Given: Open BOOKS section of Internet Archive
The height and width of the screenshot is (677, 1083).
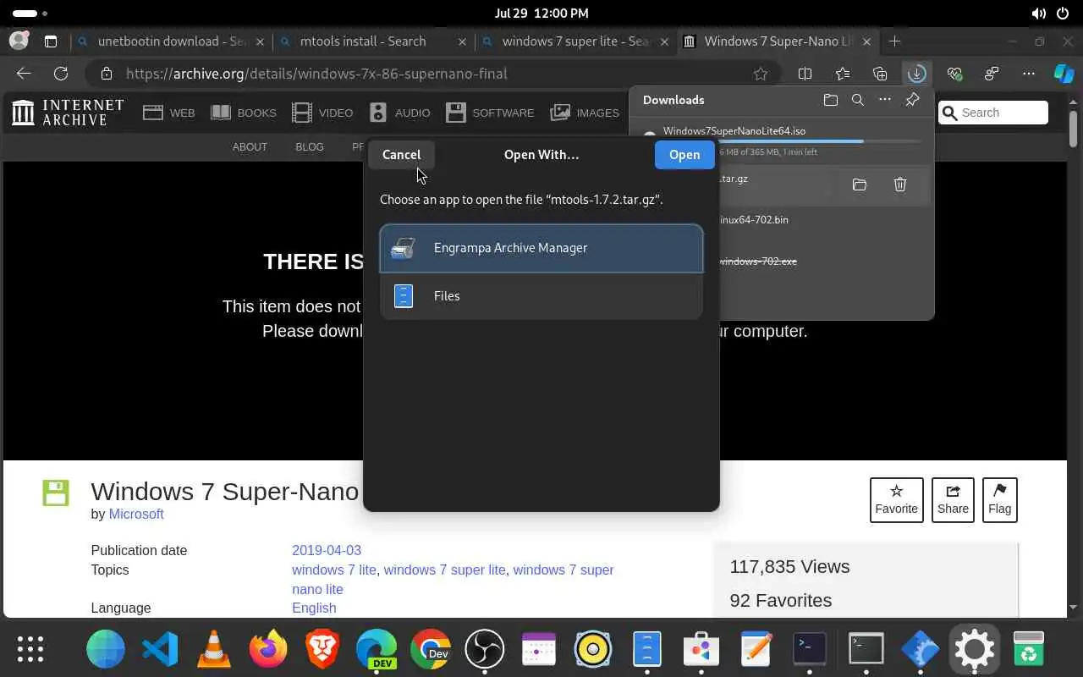Looking at the screenshot, I should coord(244,113).
